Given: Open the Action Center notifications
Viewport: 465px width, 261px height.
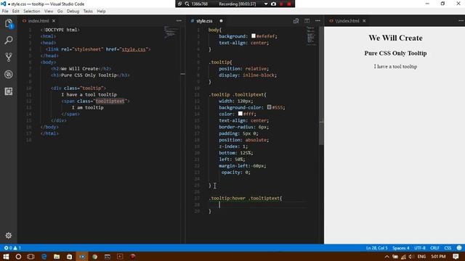Looking at the screenshot, I should (x=456, y=257).
